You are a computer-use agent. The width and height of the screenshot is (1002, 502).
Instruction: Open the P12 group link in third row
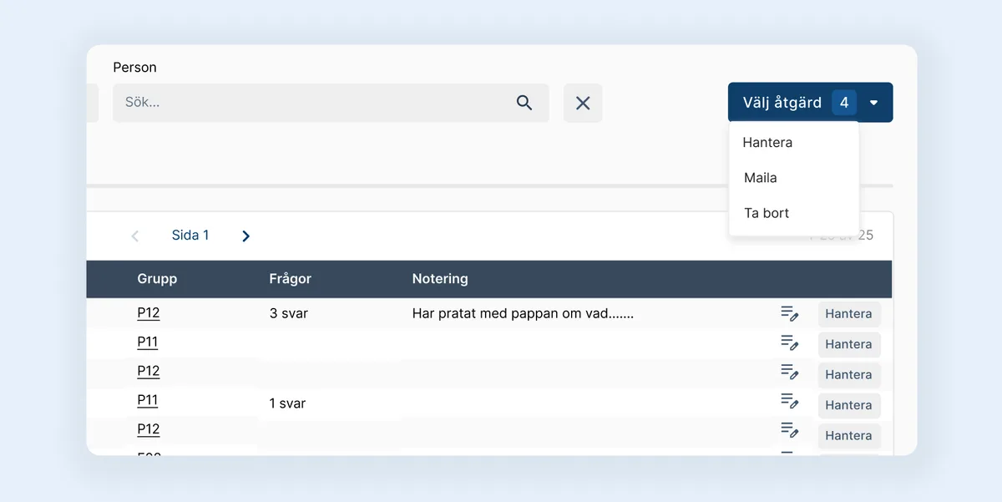(148, 372)
